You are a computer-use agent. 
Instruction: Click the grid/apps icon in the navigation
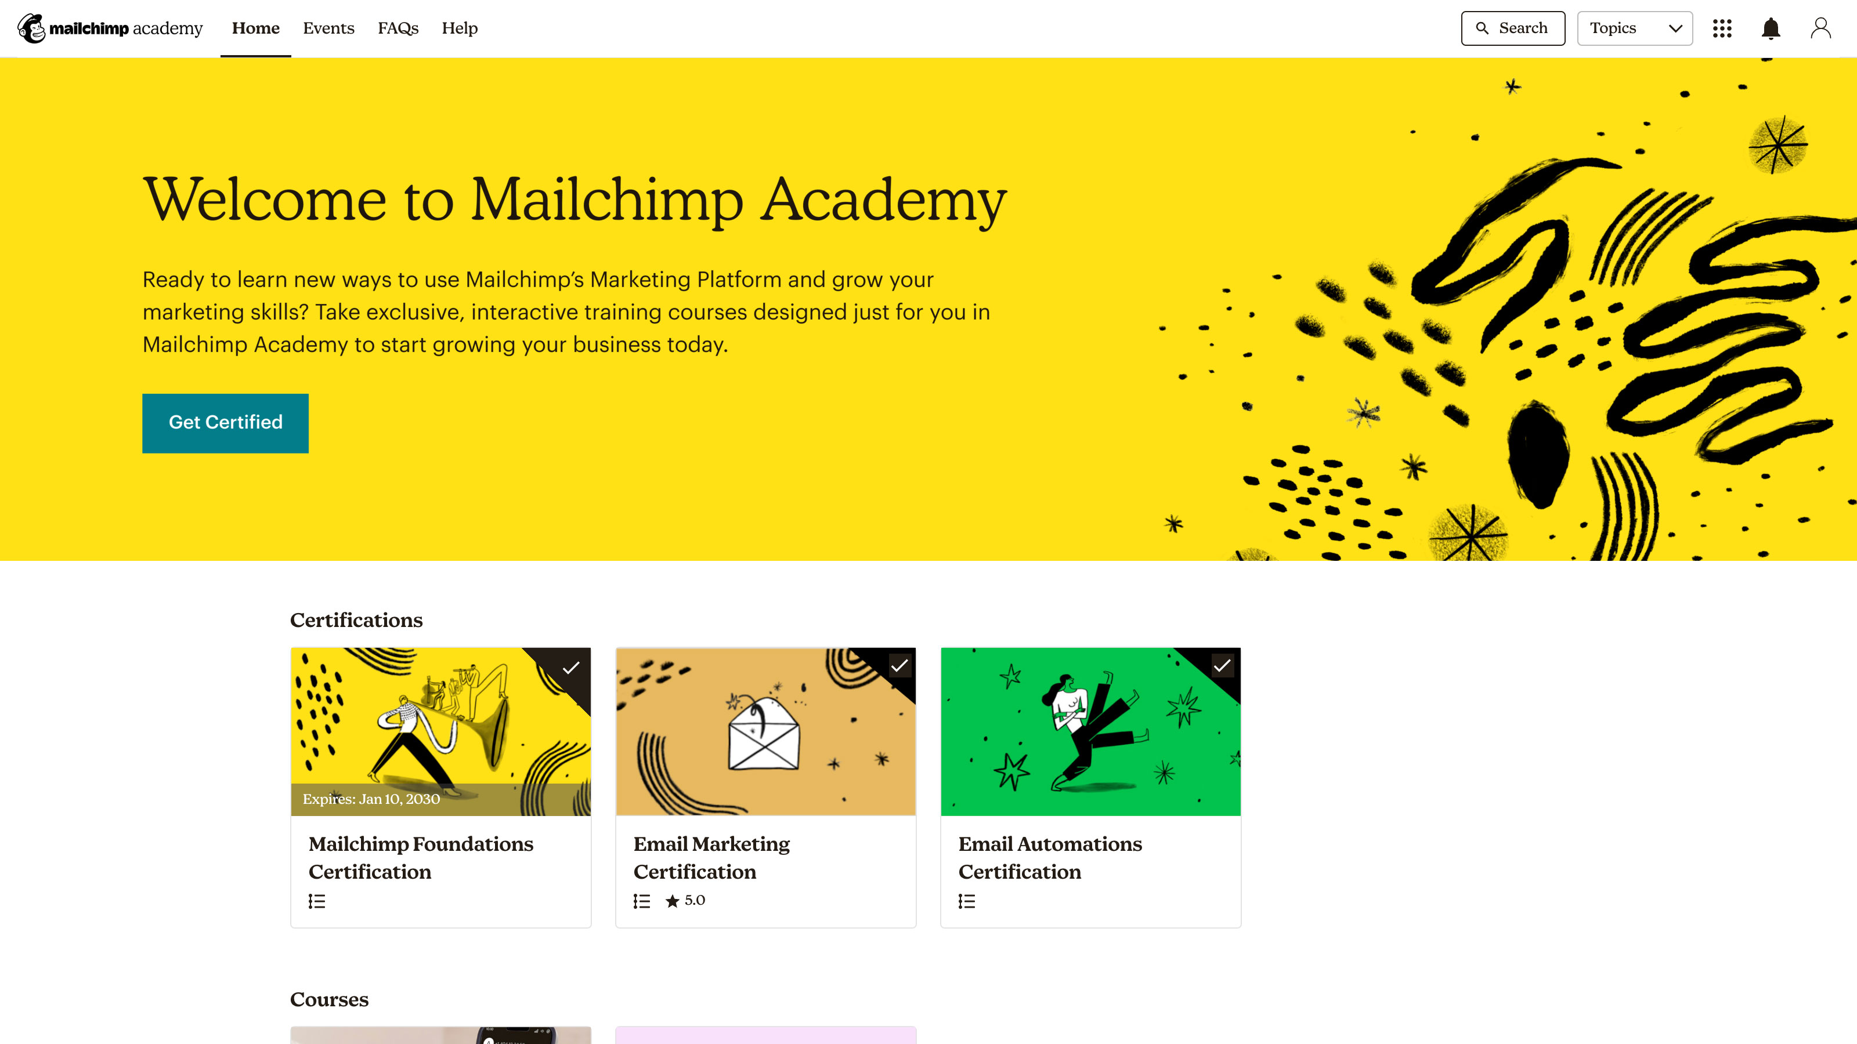[1722, 28]
